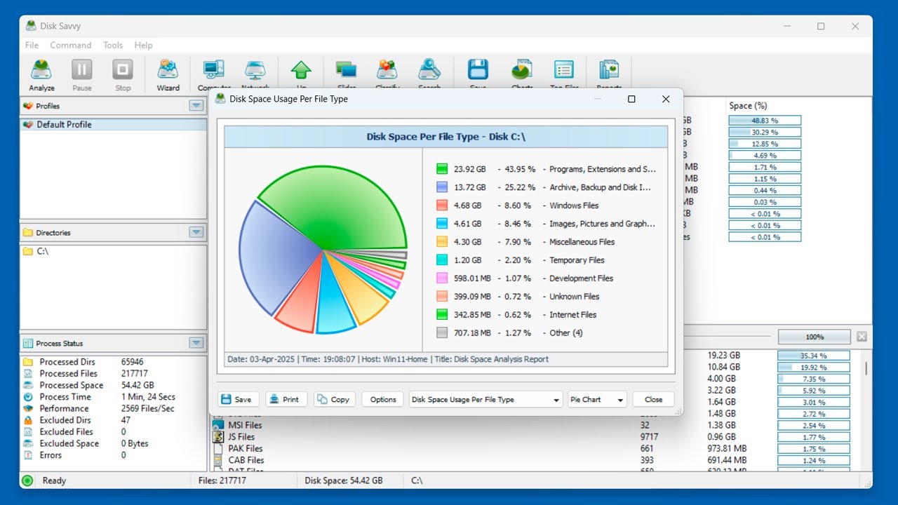Click the 48.83 % space bar
Screen dimensions: 898x505
(x=765, y=121)
